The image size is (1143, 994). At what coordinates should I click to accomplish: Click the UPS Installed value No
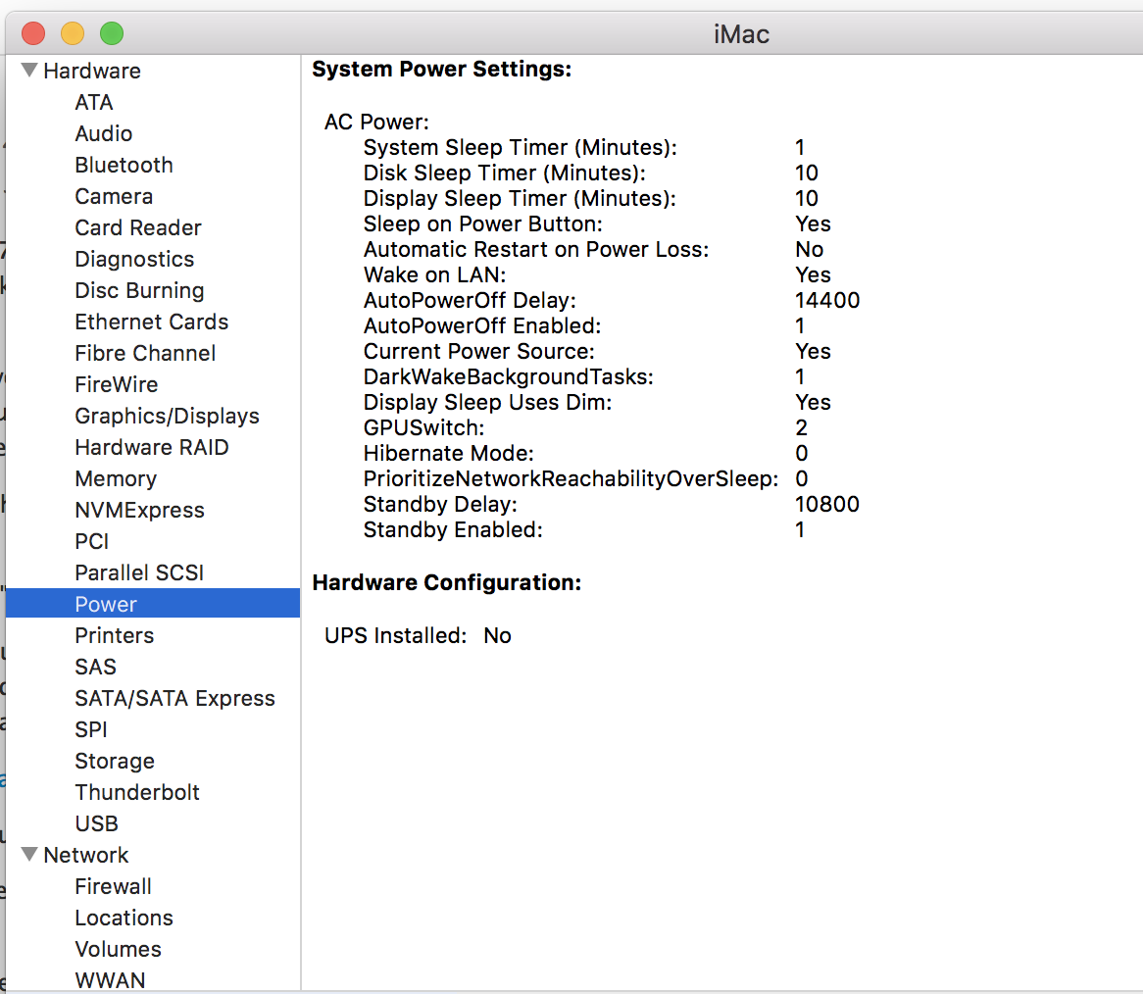497,635
